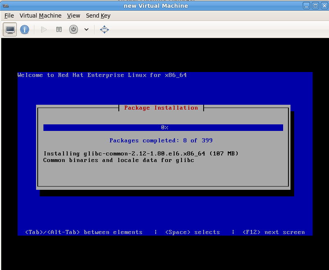Open the Send Key menu

[x=98, y=16]
